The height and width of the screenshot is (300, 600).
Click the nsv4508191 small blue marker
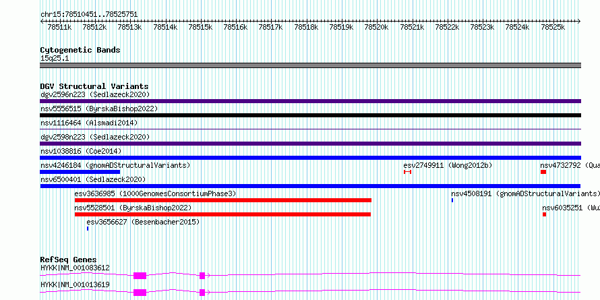coord(452,200)
